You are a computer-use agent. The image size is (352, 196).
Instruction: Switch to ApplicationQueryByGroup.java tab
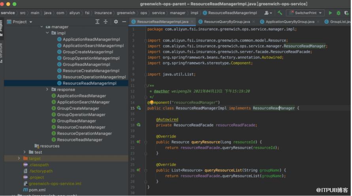(x=290, y=22)
